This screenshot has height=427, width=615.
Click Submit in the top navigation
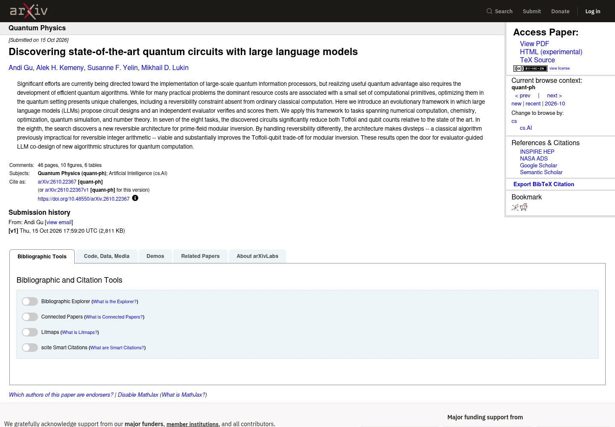pyautogui.click(x=532, y=12)
